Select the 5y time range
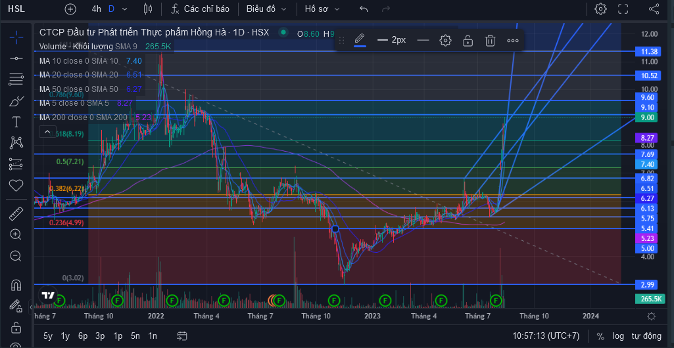 point(48,336)
